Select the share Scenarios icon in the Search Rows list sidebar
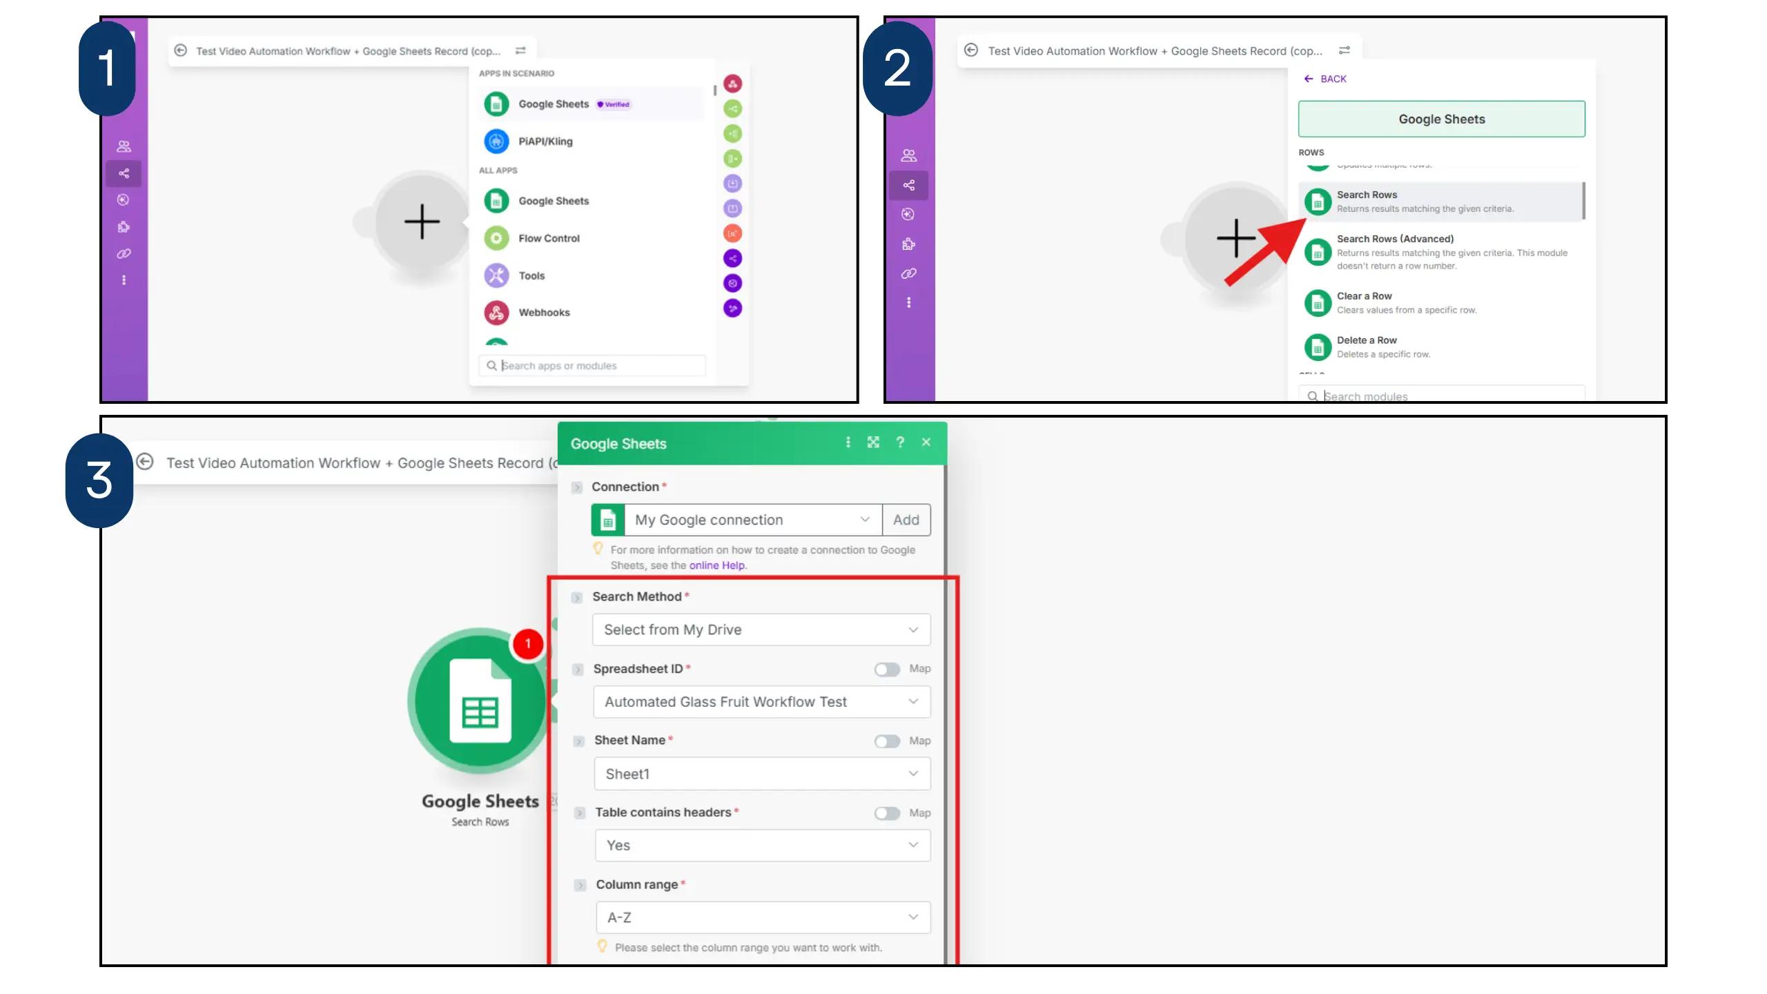Screen dimensions: 1767x994 (x=908, y=185)
